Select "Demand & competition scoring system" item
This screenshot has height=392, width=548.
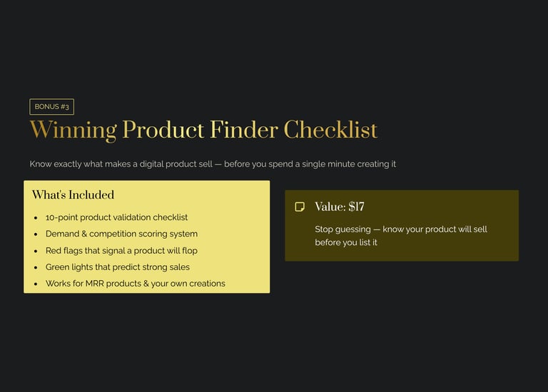coord(121,234)
